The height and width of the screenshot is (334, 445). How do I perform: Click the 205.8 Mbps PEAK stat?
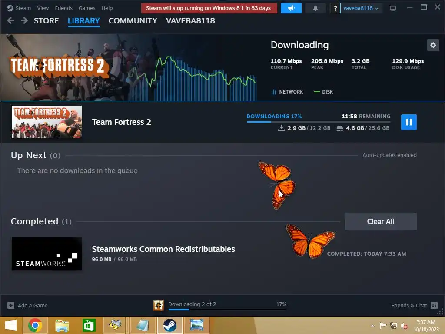327,64
